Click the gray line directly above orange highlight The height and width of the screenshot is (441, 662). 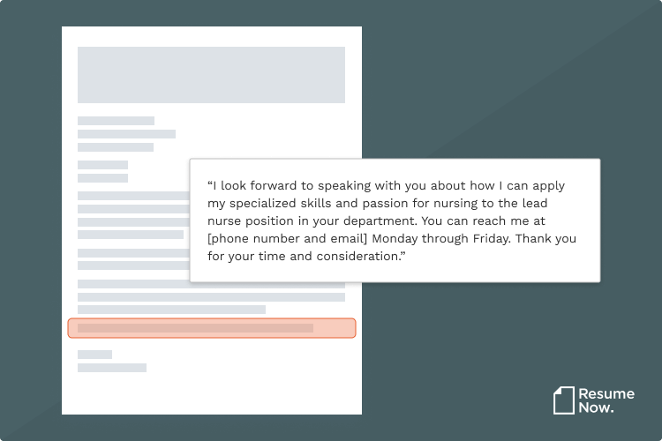click(x=171, y=310)
